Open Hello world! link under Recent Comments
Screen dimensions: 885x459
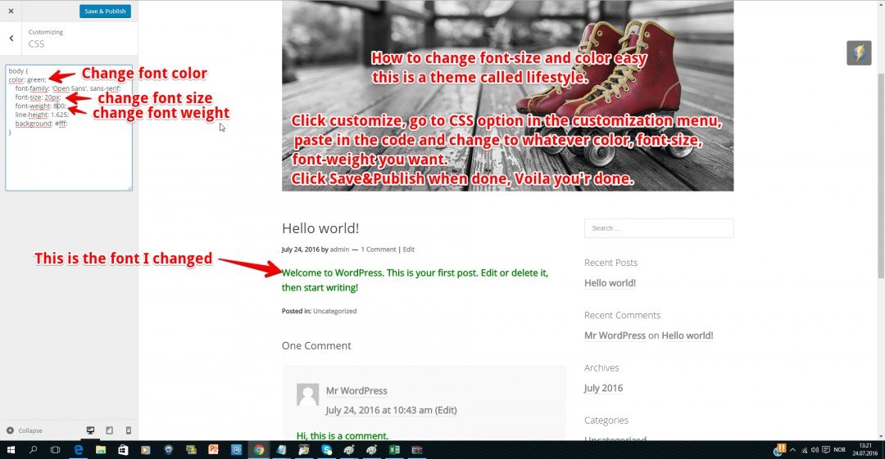tap(687, 335)
